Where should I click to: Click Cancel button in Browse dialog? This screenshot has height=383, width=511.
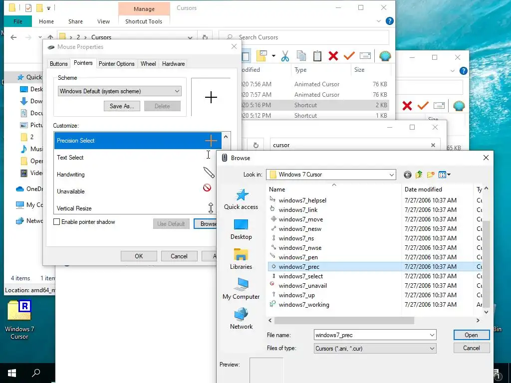pyautogui.click(x=471, y=348)
